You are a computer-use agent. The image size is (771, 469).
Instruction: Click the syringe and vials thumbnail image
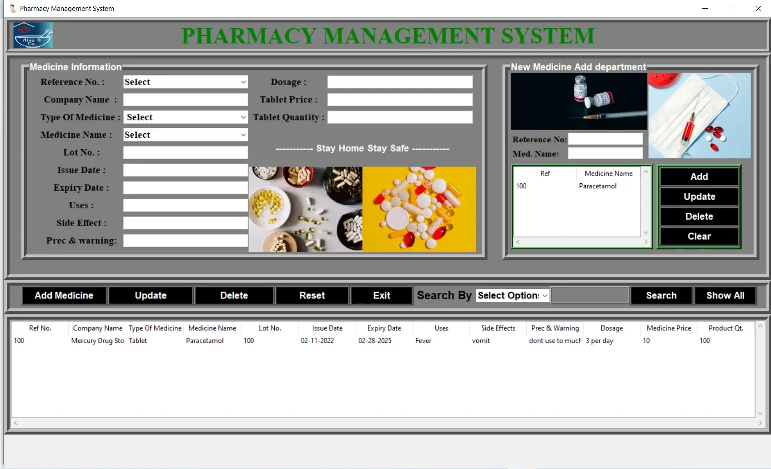coord(578,101)
